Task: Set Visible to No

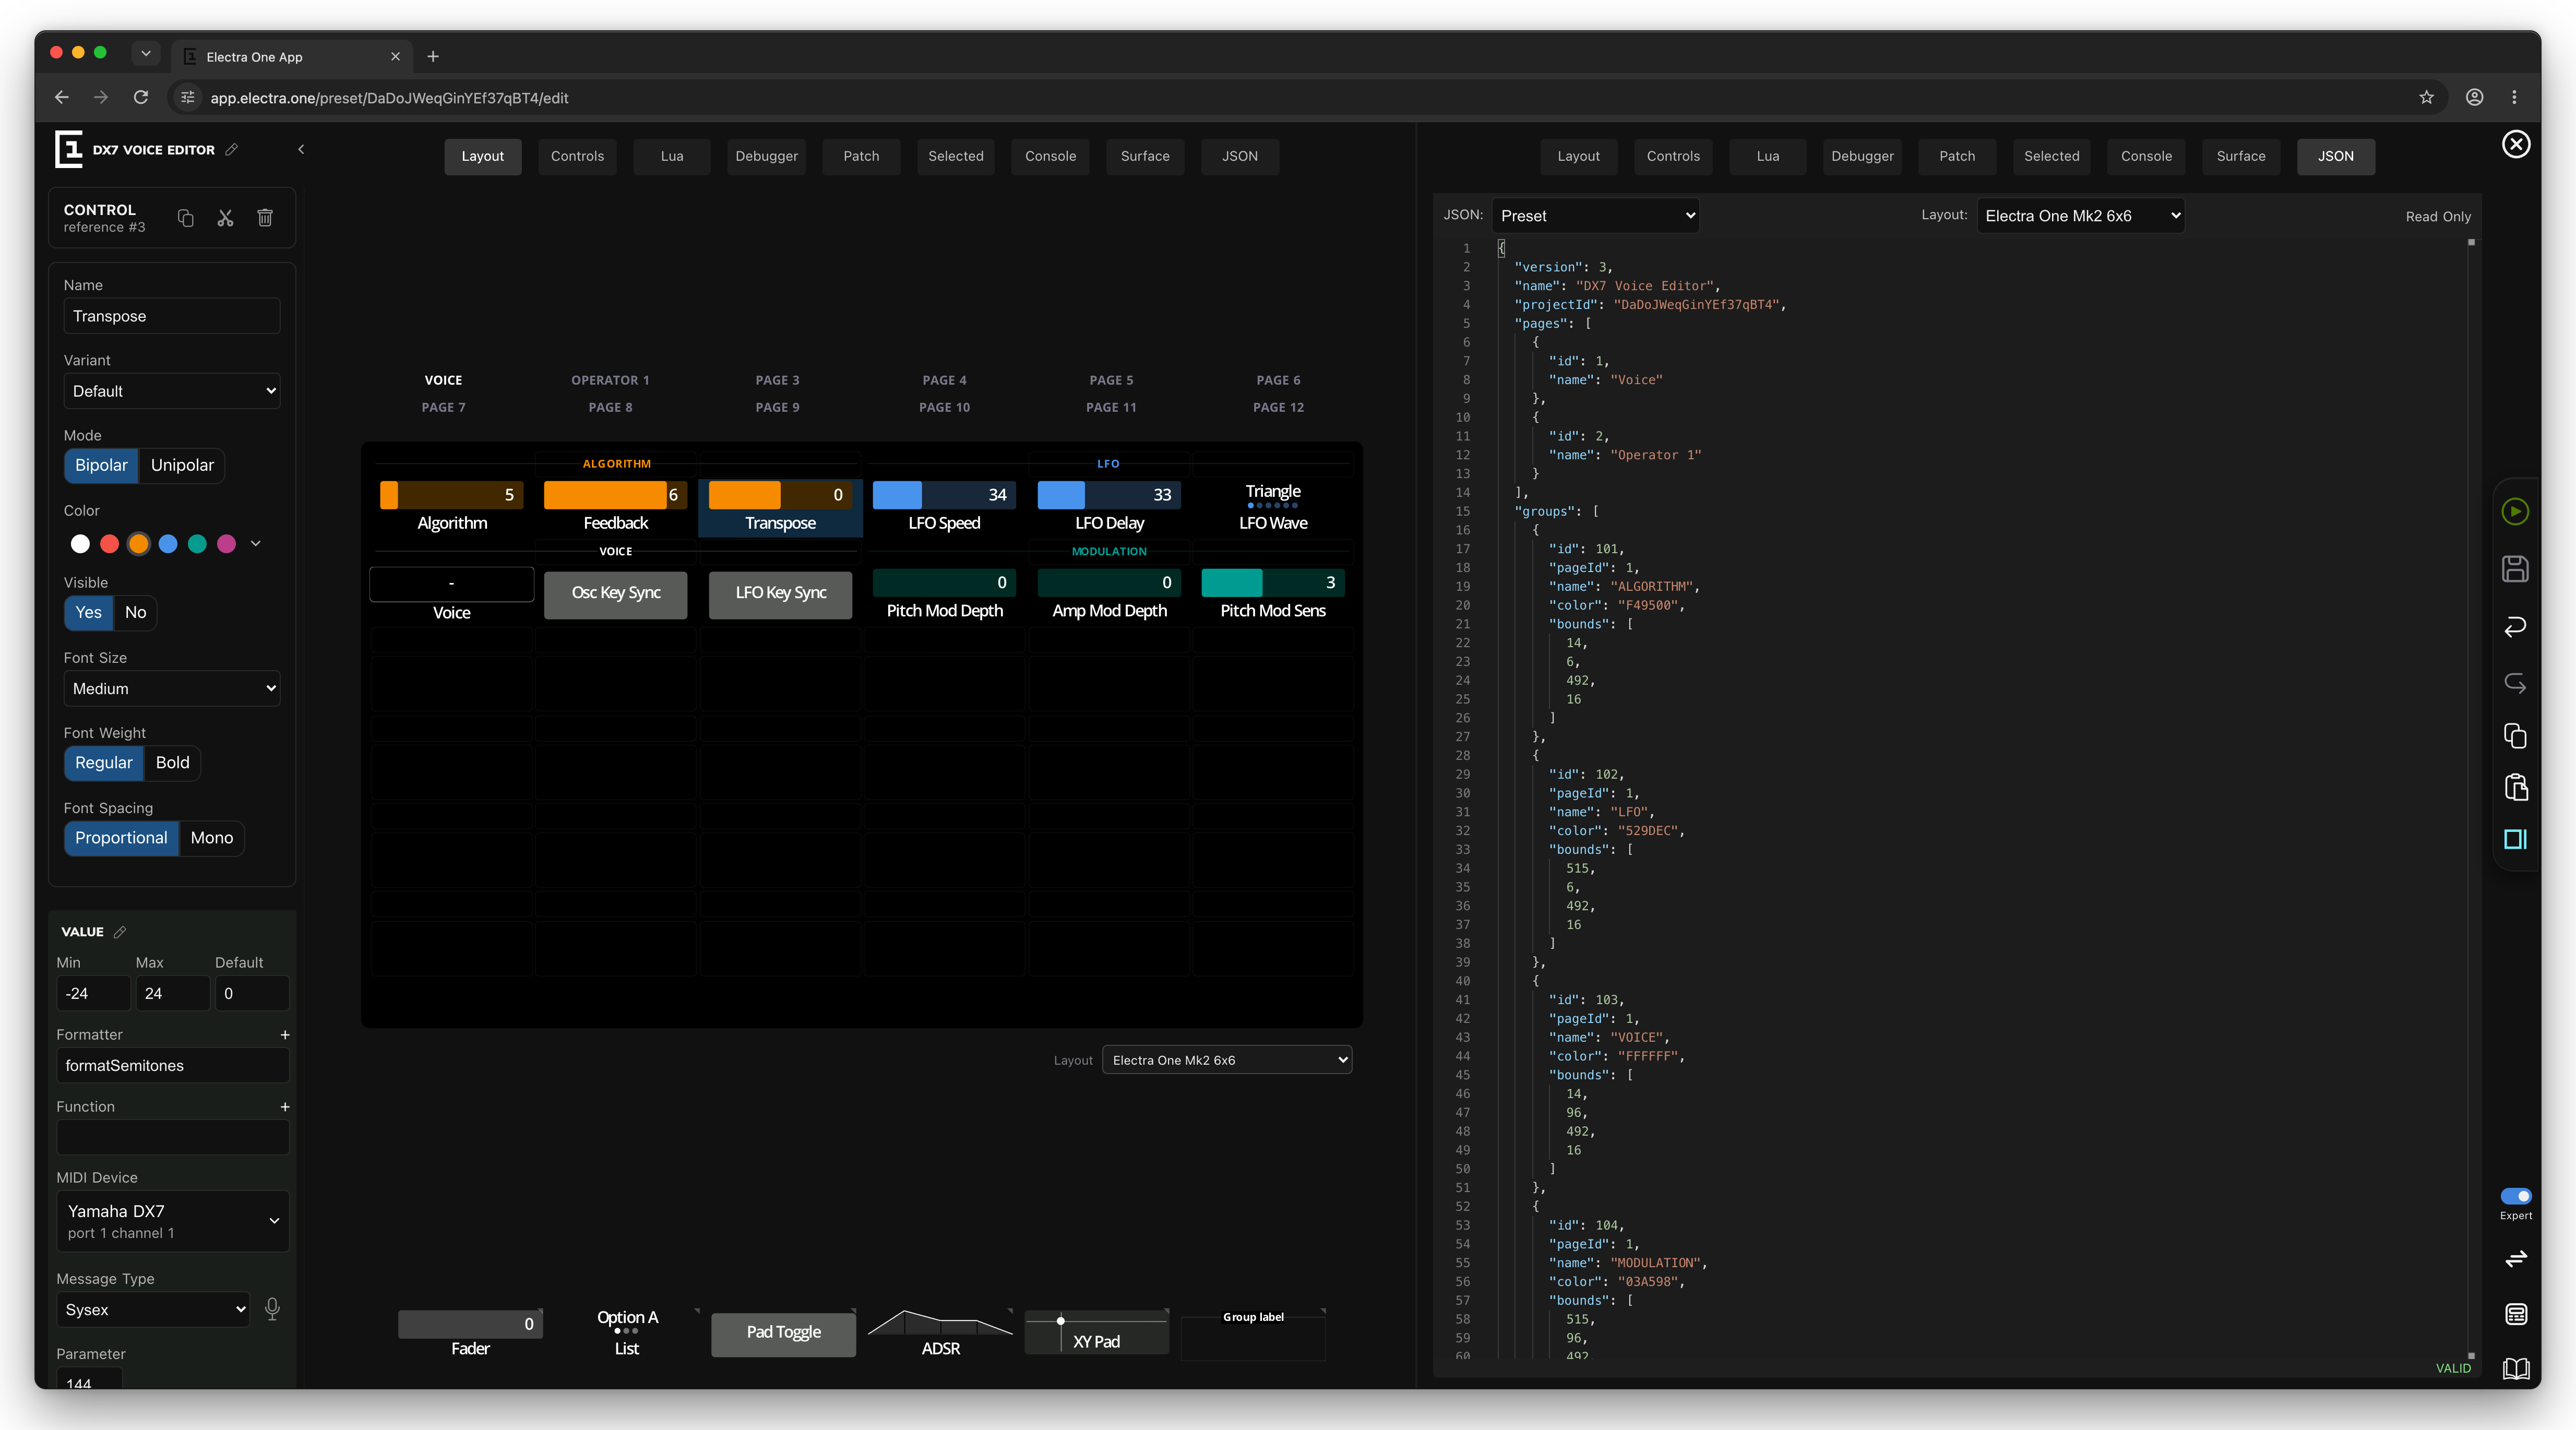Action: coord(135,613)
